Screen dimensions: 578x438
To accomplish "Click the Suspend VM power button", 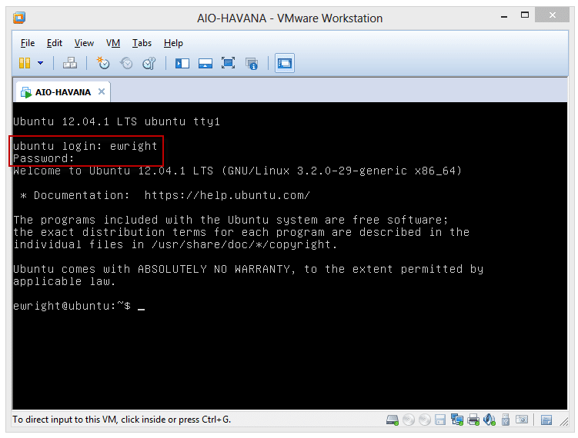I will pos(25,63).
